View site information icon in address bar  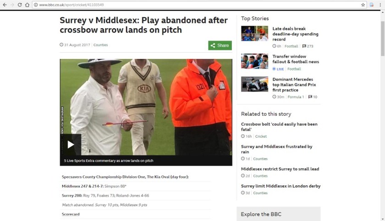[36, 5]
